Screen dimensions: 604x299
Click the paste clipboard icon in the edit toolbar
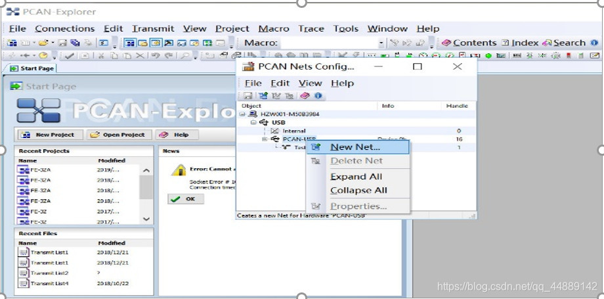(127, 56)
